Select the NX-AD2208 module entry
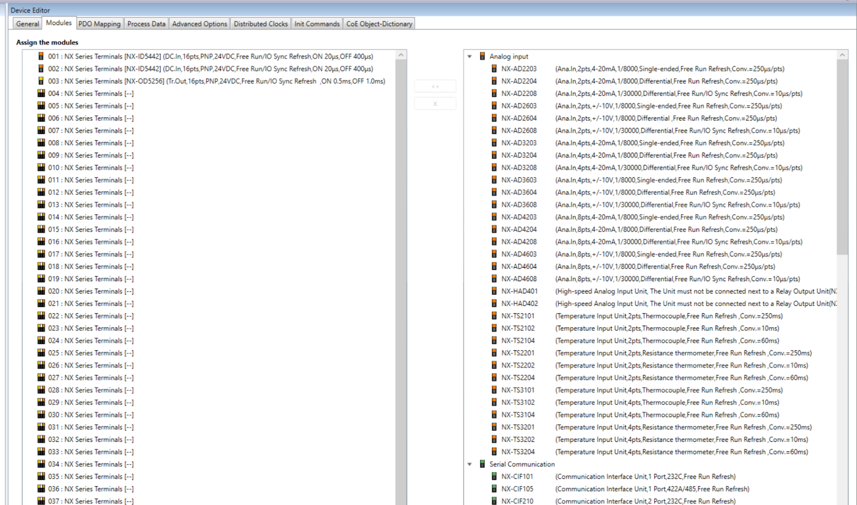The image size is (857, 505). pos(651,93)
